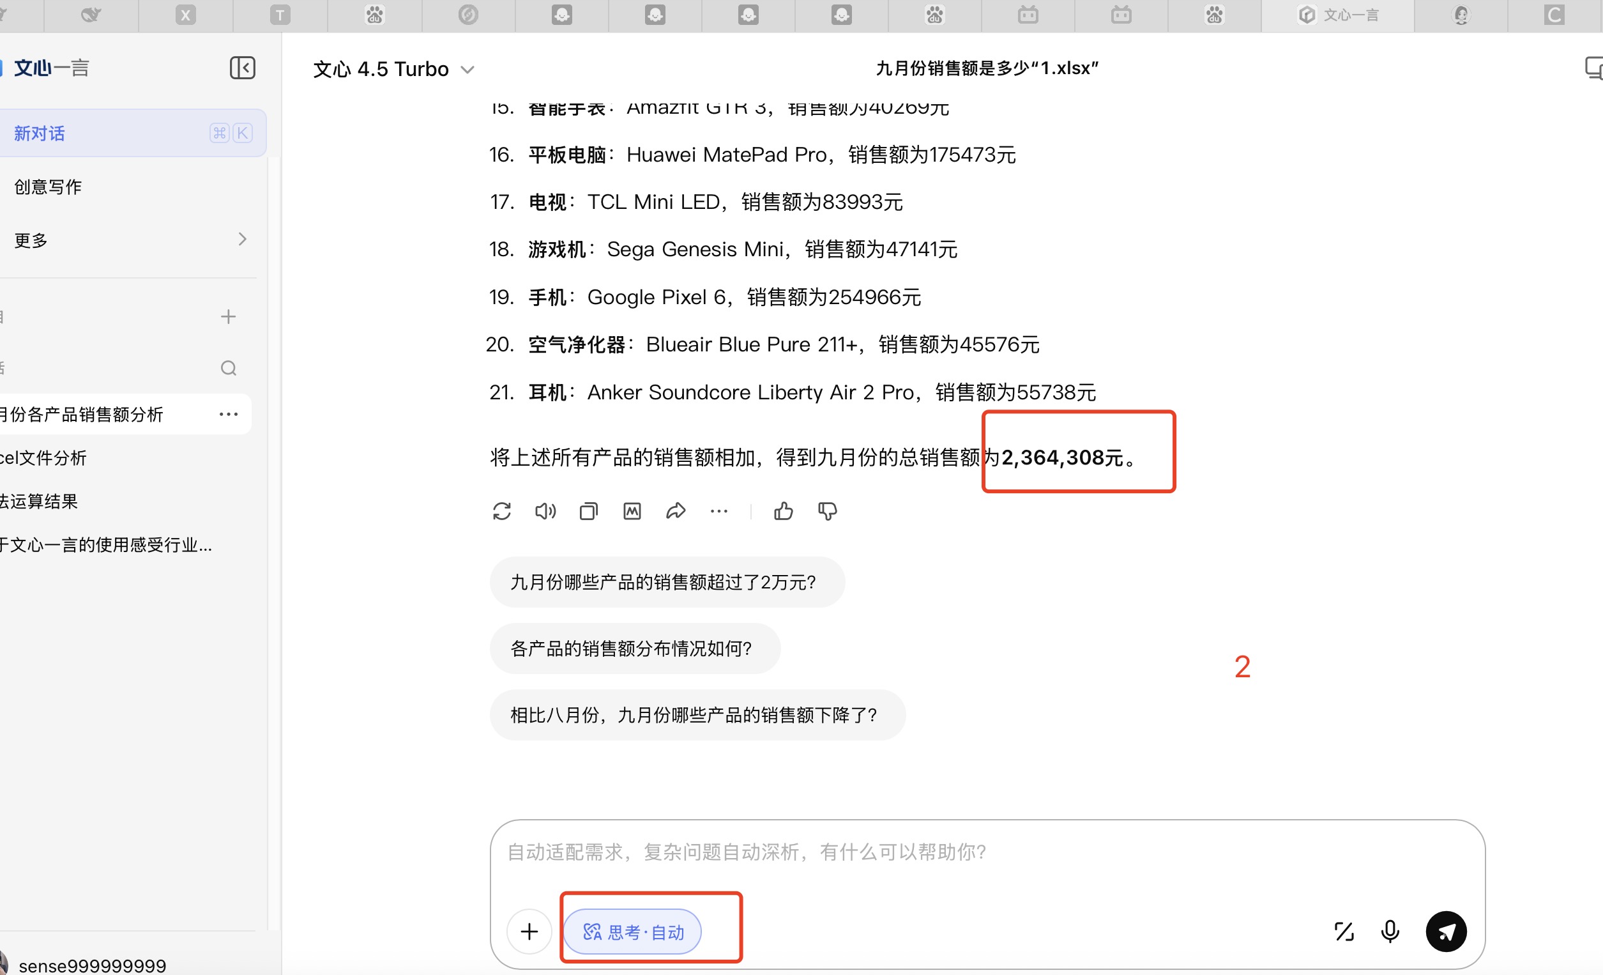Click the share arrow icon
Viewport: 1603px width, 975px height.
point(675,512)
